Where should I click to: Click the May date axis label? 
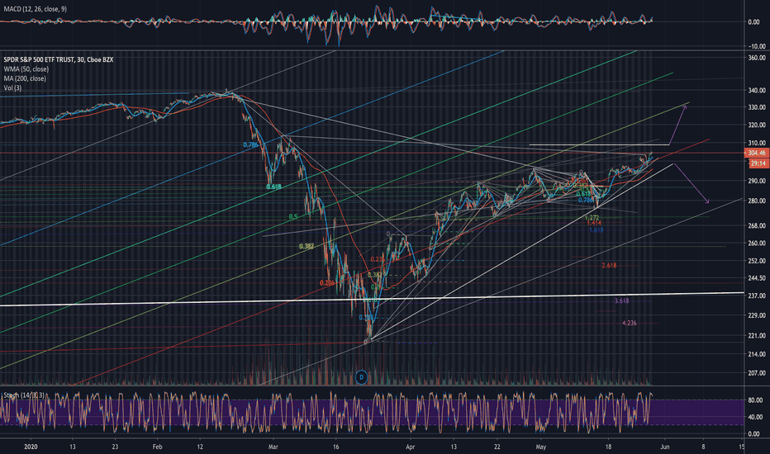540,447
